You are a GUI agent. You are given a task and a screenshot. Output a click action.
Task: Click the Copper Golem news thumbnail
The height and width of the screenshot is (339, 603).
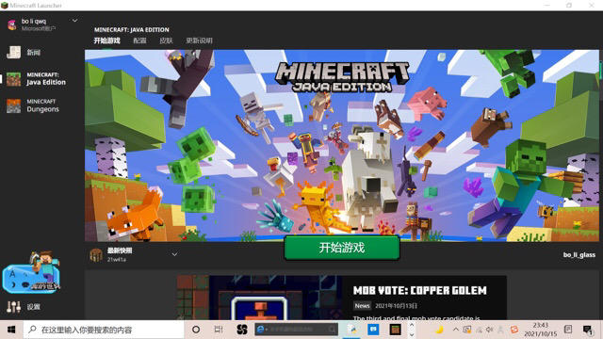[259, 298]
